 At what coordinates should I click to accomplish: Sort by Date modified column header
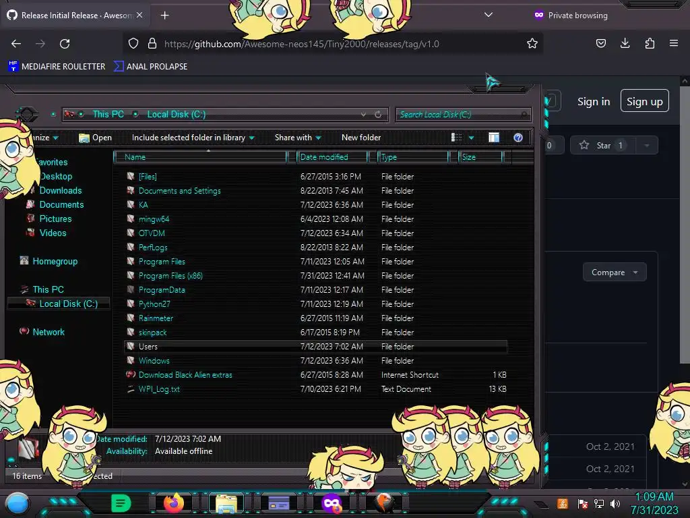(x=332, y=156)
